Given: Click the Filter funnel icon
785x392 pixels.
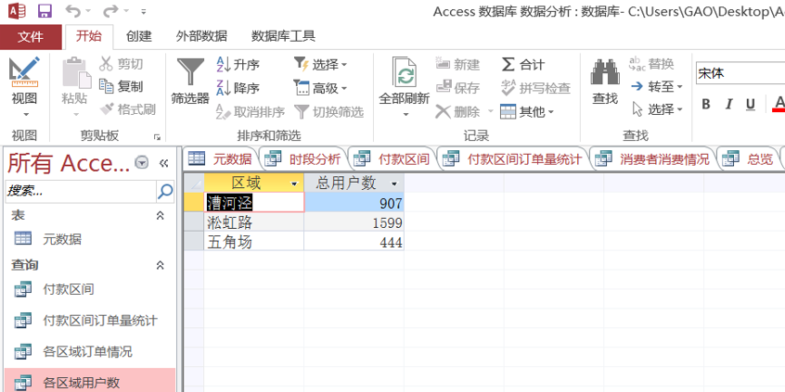Looking at the screenshot, I should coord(189,72).
